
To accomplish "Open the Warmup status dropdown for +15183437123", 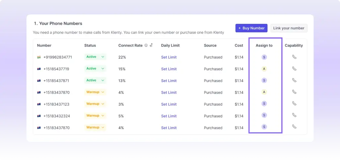I will [103, 104].
